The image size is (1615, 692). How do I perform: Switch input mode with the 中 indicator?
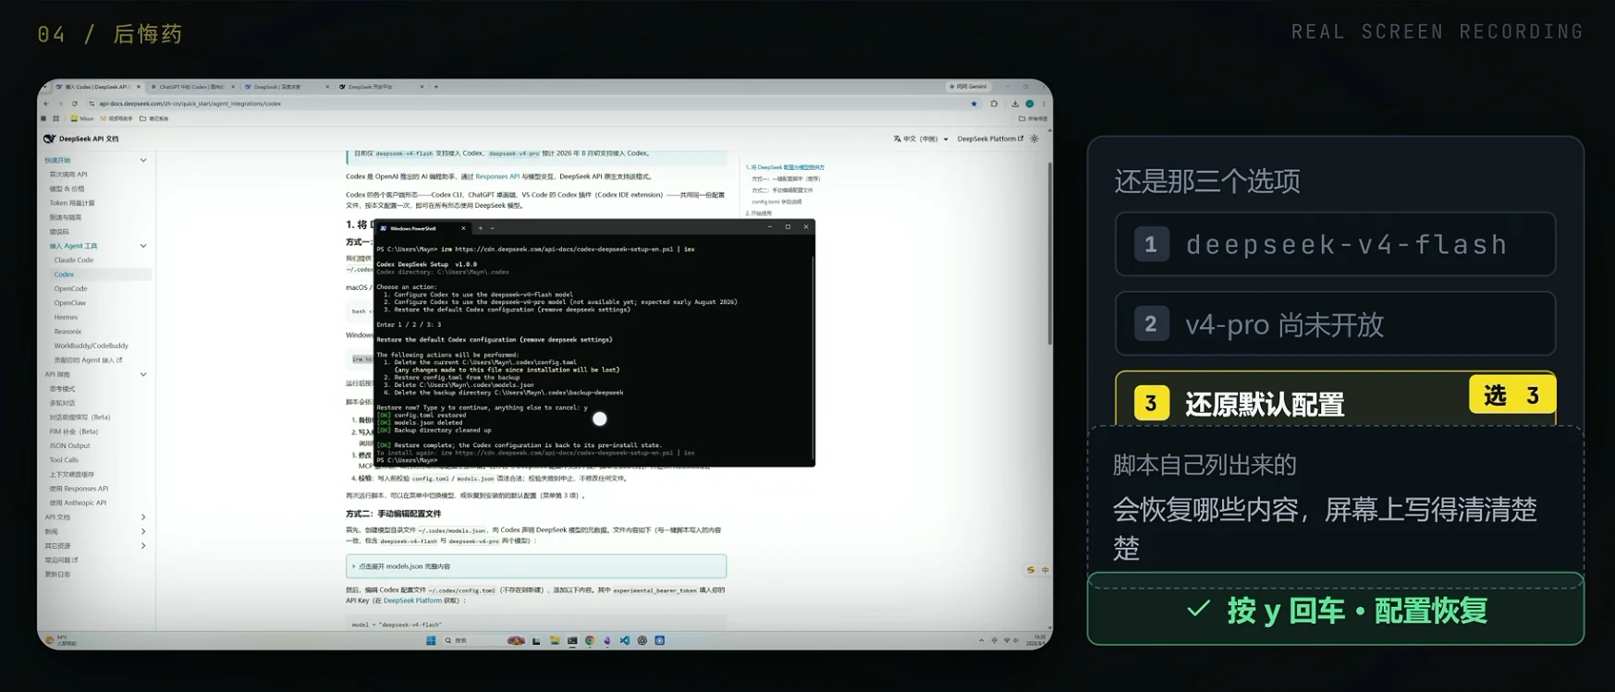coord(1046,570)
